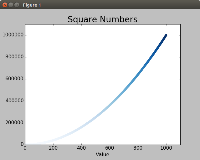The width and height of the screenshot is (200, 160).
Task: Click the 'Value' x-axis label
Action: tap(102, 154)
